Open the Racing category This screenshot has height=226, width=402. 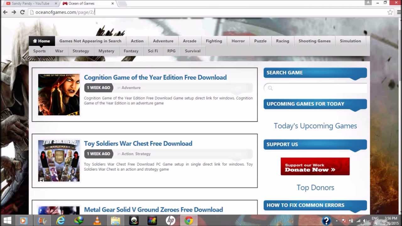[x=282, y=41]
